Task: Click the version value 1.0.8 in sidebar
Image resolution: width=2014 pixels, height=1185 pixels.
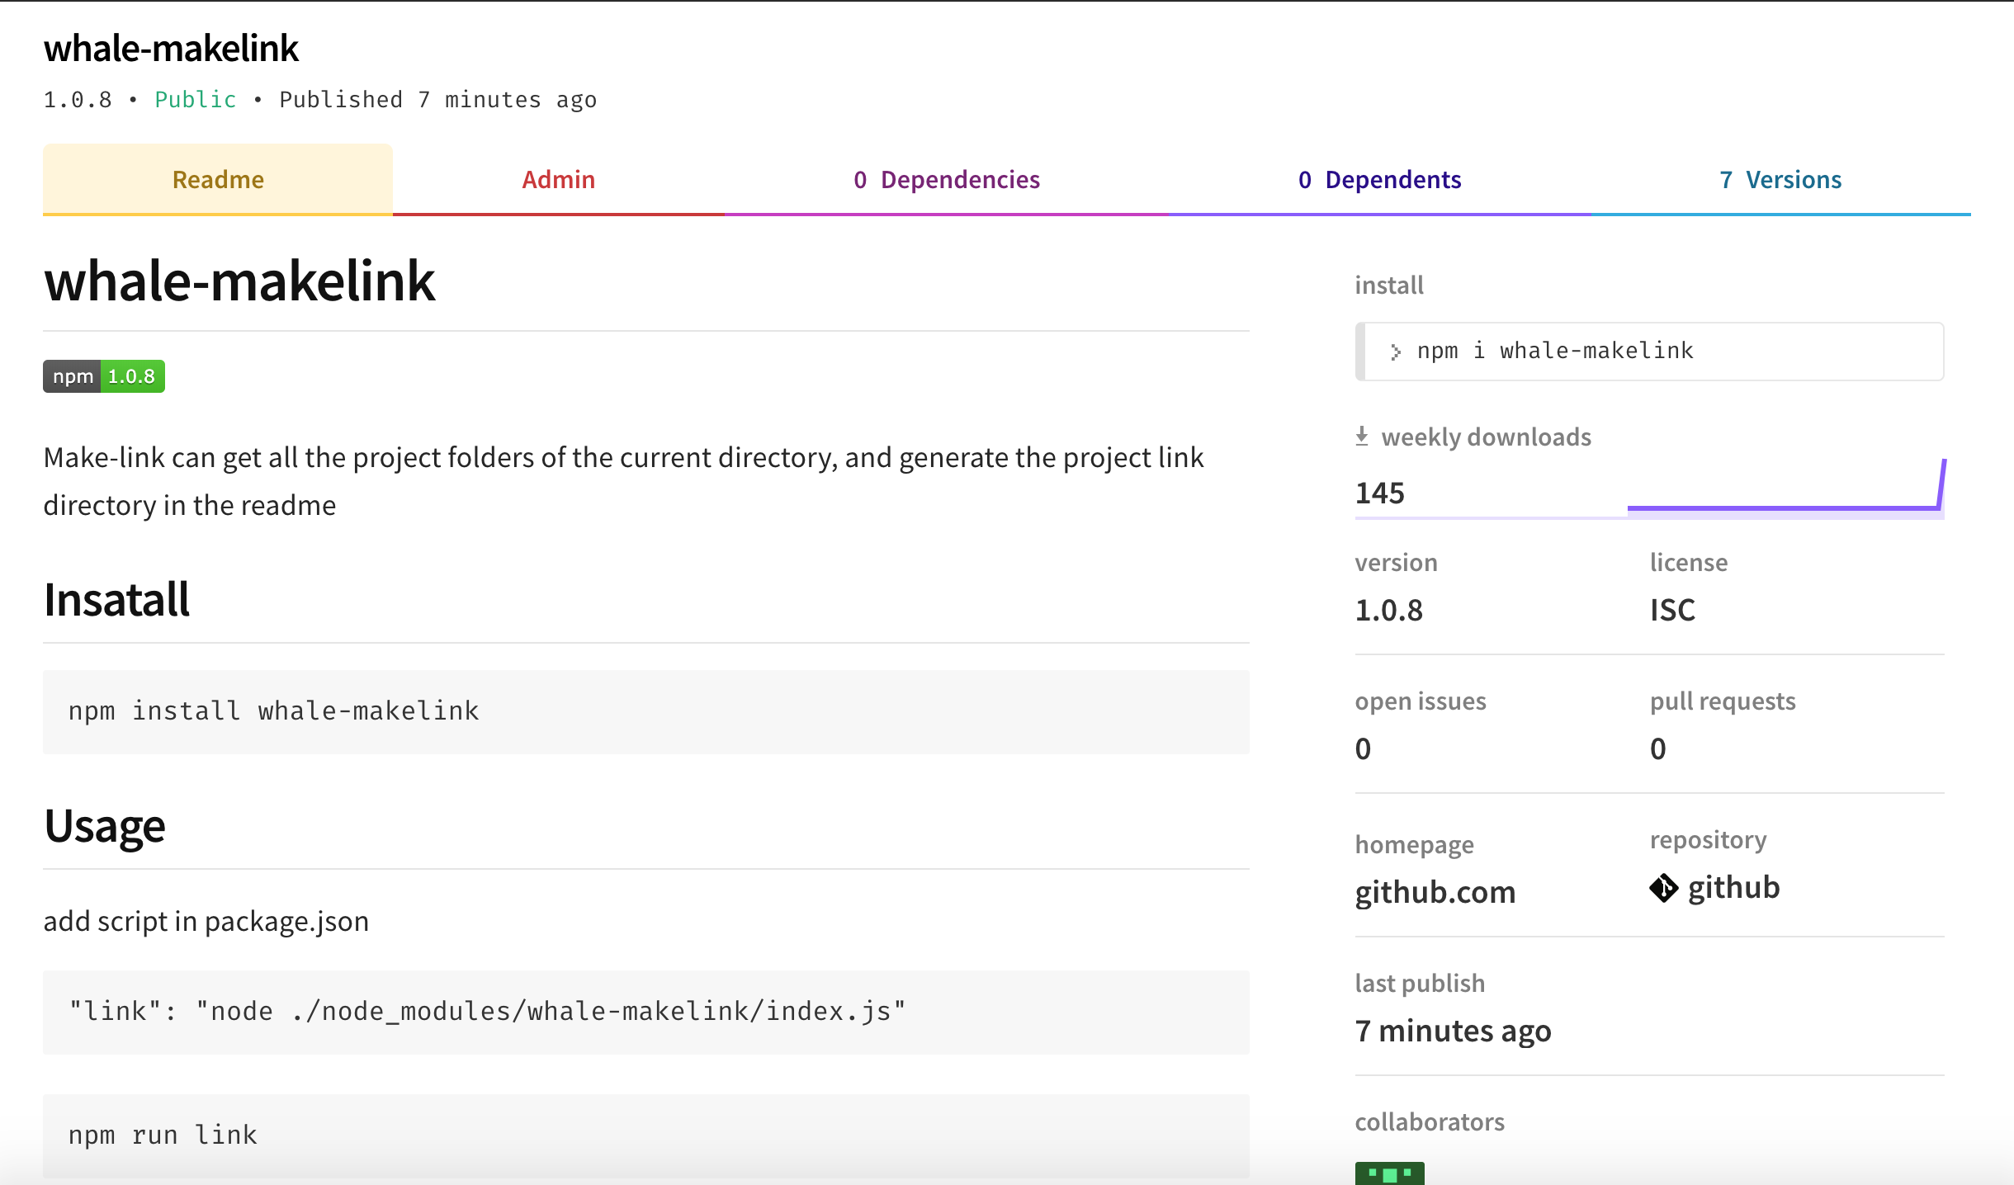Action: tap(1388, 610)
